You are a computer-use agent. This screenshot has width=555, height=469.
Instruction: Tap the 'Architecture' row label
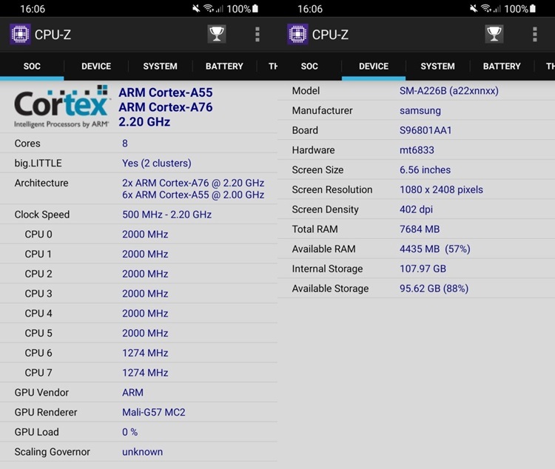tap(41, 183)
